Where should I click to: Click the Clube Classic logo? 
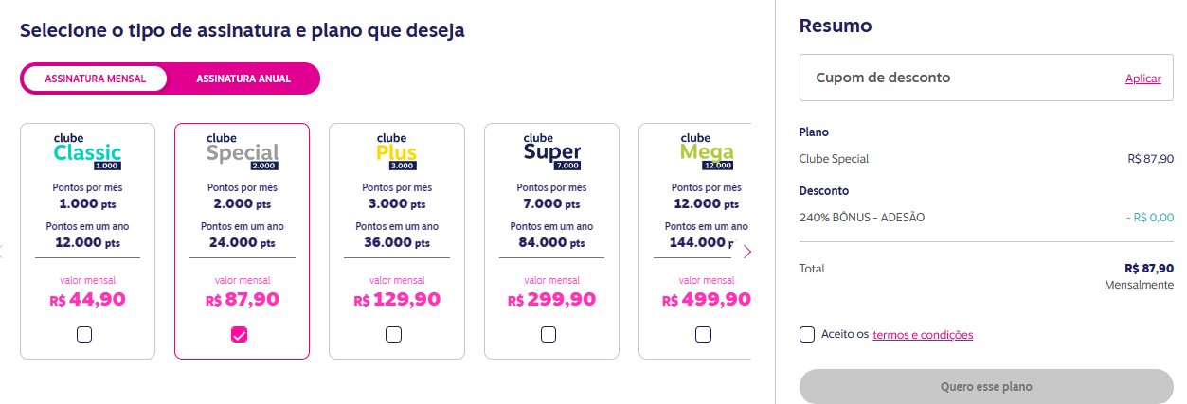coord(87,151)
